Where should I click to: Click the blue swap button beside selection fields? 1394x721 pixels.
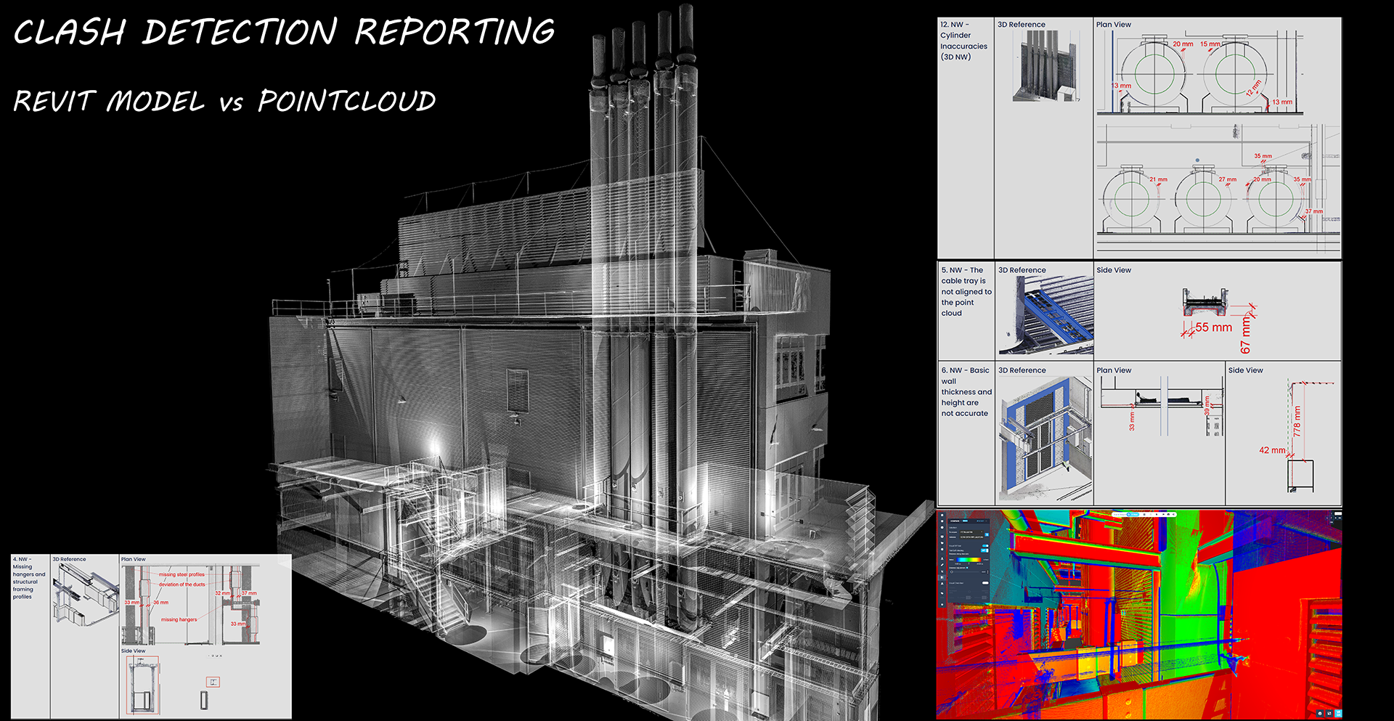click(x=987, y=534)
